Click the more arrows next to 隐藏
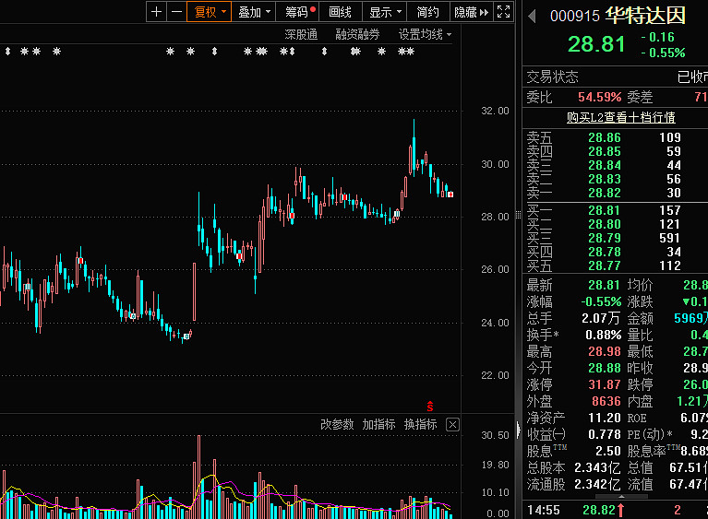Image resolution: width=708 pixels, height=519 pixels. tap(485, 12)
